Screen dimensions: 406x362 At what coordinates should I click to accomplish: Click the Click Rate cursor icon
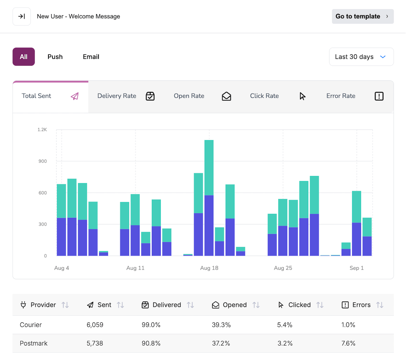[302, 96]
